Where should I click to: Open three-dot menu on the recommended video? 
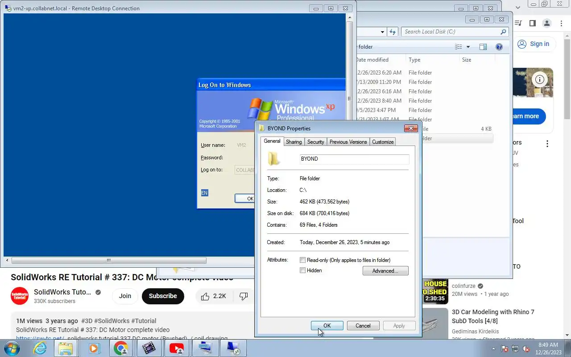[x=547, y=144]
